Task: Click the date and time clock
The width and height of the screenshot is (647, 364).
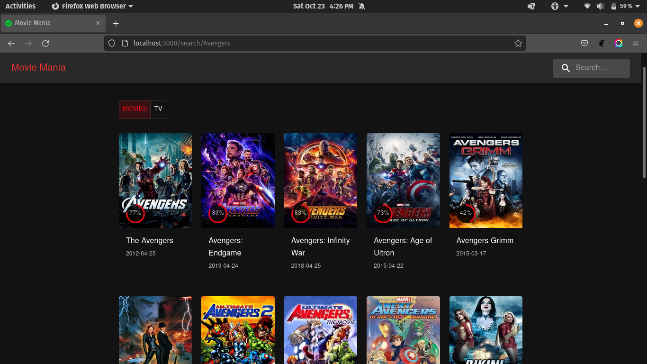Action: [x=323, y=6]
